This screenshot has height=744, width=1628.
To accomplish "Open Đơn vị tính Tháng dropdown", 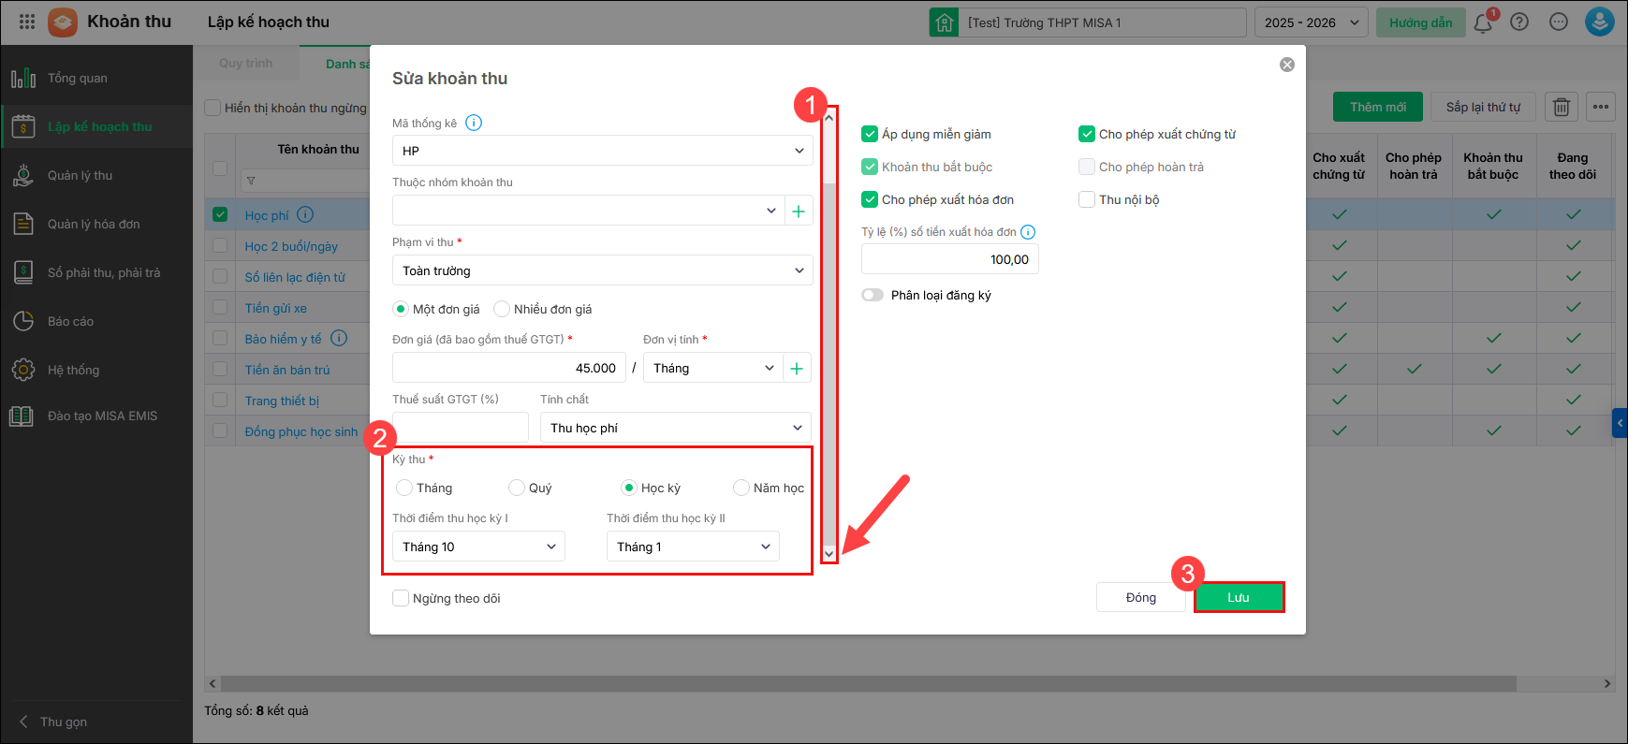I will (713, 368).
